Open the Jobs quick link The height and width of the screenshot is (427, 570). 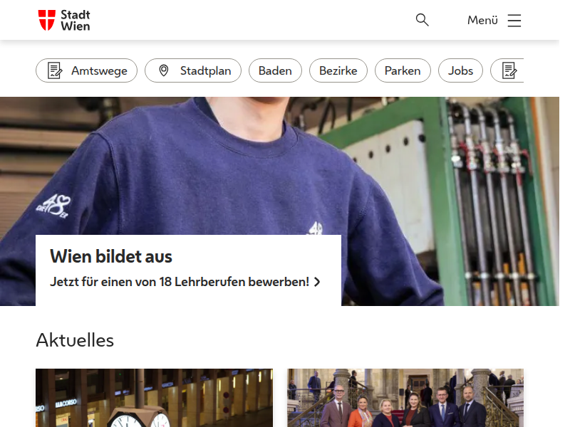pos(460,70)
